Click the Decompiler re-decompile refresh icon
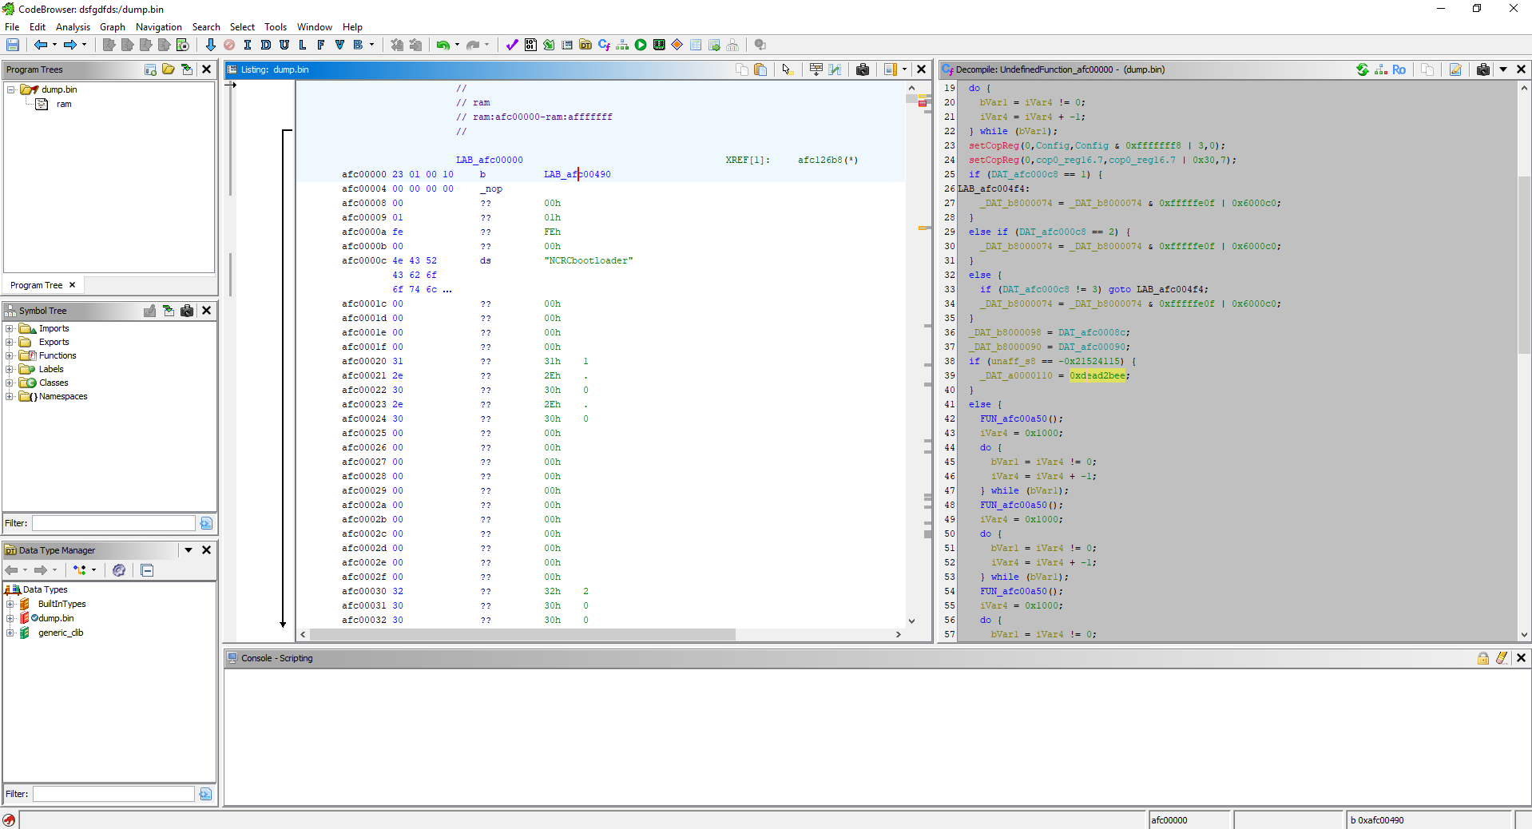1532x829 pixels. point(1363,69)
